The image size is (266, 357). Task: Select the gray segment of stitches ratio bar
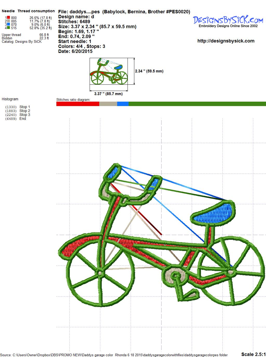(x=108, y=104)
